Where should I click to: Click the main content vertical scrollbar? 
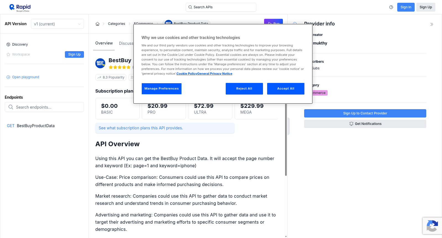pyautogui.click(x=286, y=140)
